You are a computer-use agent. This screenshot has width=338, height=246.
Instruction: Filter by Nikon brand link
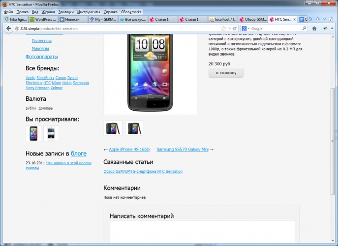pos(57,83)
